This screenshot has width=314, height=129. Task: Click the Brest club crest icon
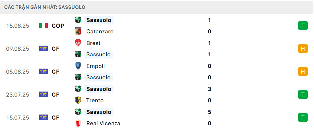[x=78, y=43]
